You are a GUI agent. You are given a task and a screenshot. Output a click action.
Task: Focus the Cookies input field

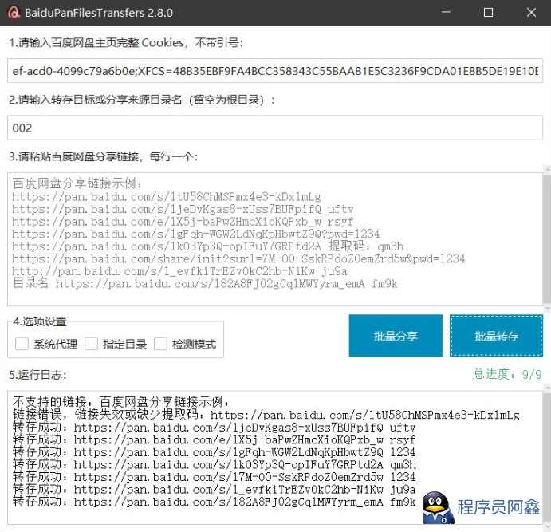pyautogui.click(x=275, y=71)
